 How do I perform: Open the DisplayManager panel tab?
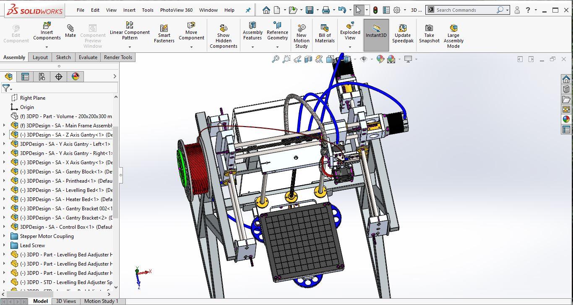tap(75, 76)
